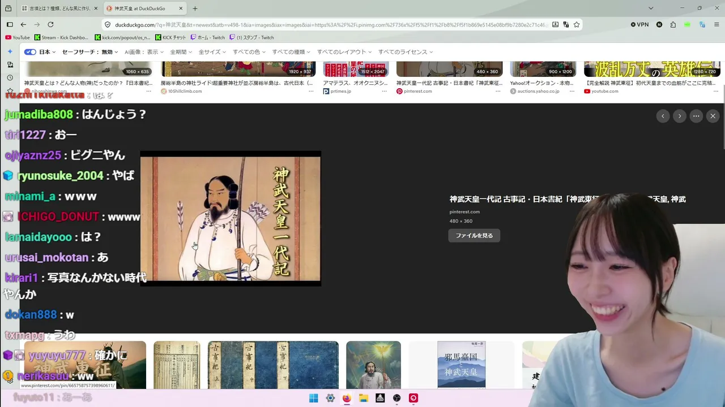Open the すべての色 color filter dropdown
Viewport: 725px width, 407px height.
click(x=249, y=52)
